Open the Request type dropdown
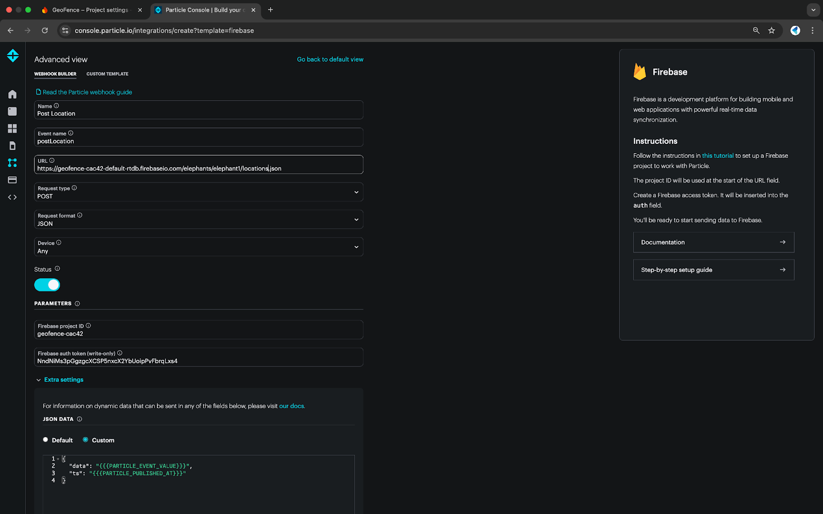Image resolution: width=823 pixels, height=514 pixels. pyautogui.click(x=199, y=192)
